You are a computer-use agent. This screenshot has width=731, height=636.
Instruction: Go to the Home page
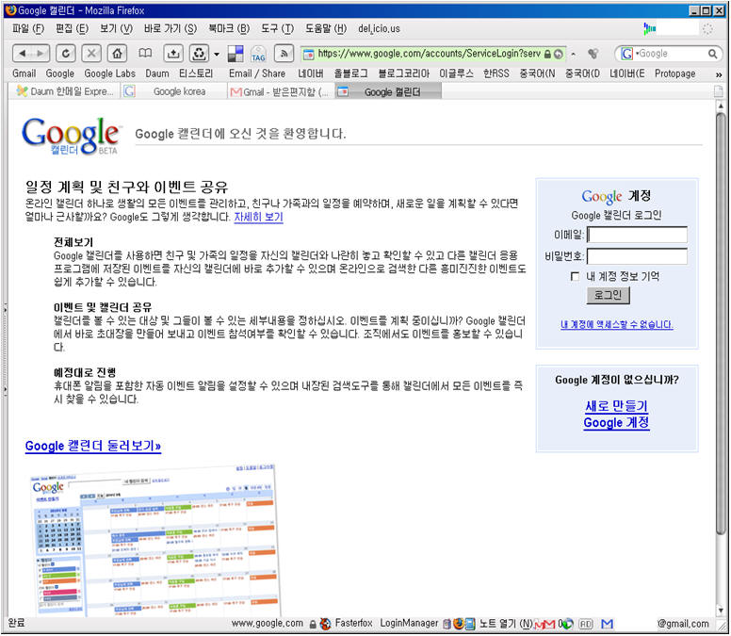pos(117,54)
